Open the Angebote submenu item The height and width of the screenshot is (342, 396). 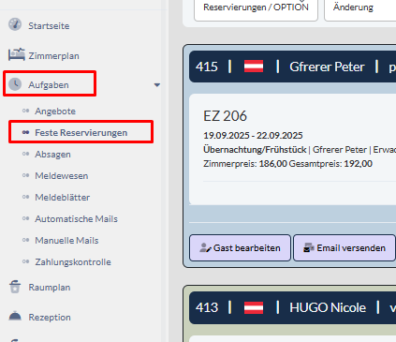pos(55,111)
